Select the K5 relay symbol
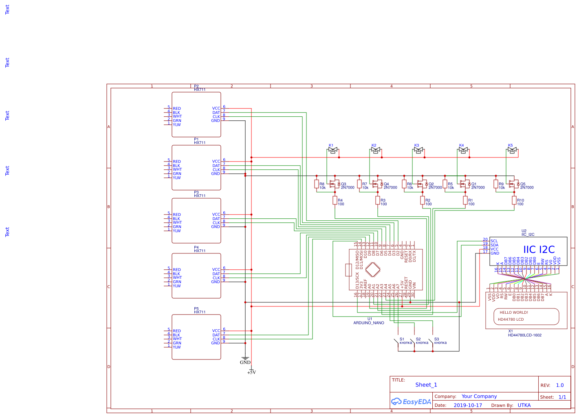The width and height of the screenshot is (579, 417). (512, 151)
